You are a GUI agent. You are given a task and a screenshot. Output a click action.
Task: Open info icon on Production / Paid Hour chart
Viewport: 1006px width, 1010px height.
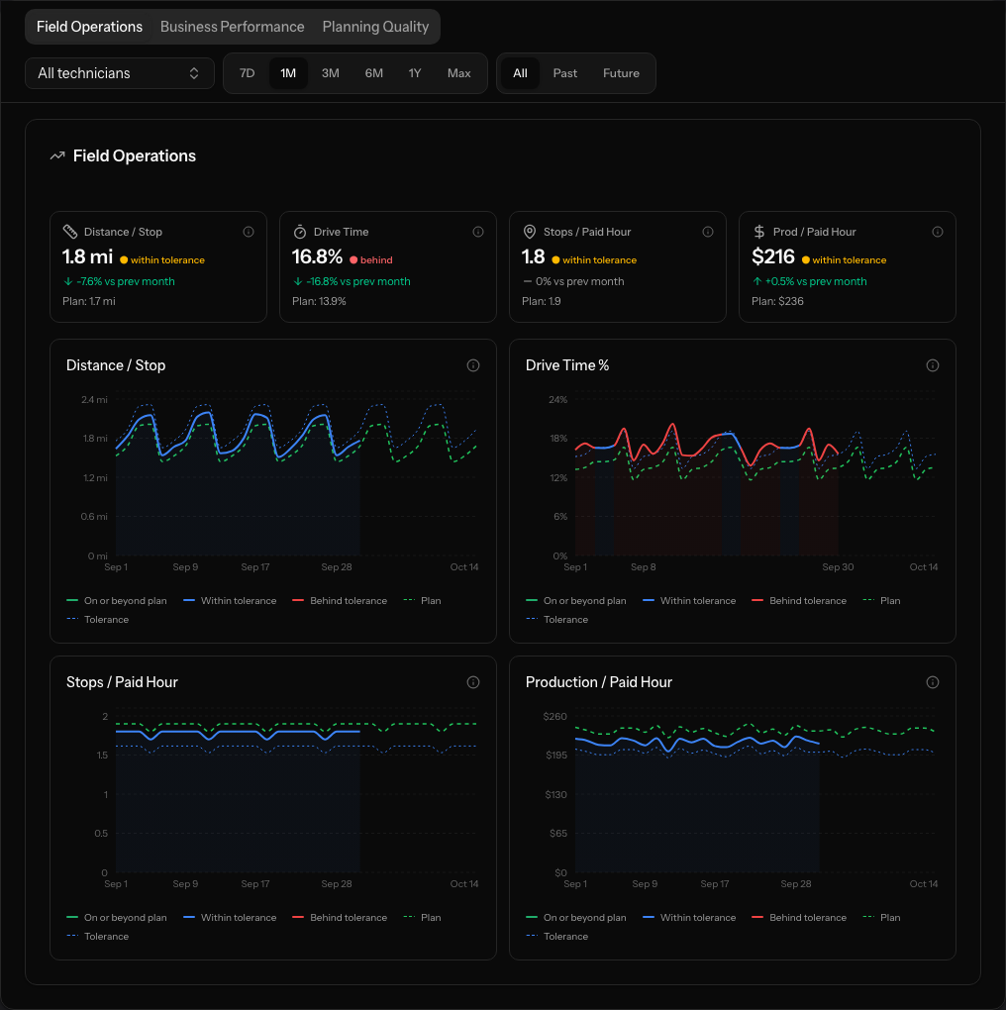(933, 683)
